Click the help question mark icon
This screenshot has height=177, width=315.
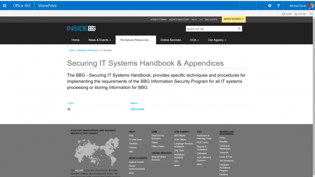279,6
